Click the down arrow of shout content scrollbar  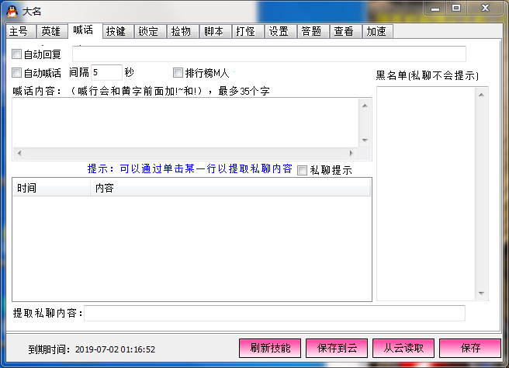coord(365,141)
